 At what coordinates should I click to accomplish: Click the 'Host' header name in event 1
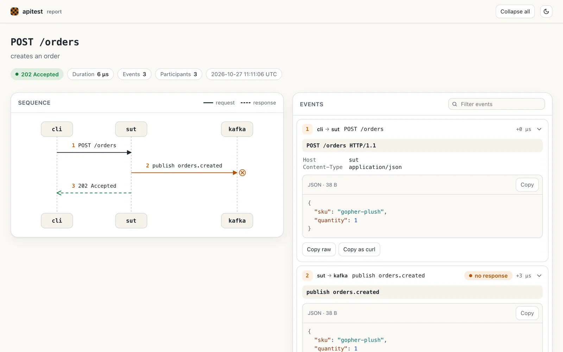pyautogui.click(x=309, y=160)
